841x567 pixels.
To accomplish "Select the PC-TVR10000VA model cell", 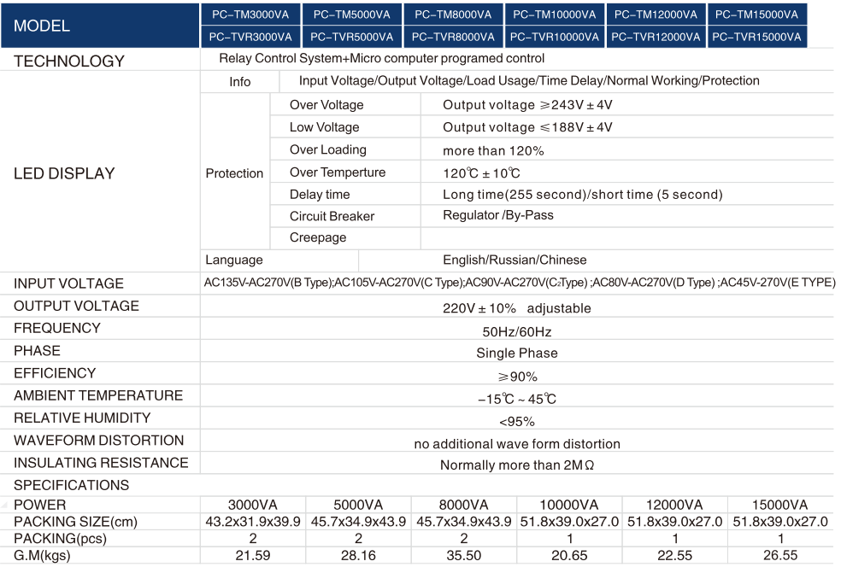I will pyautogui.click(x=554, y=37).
